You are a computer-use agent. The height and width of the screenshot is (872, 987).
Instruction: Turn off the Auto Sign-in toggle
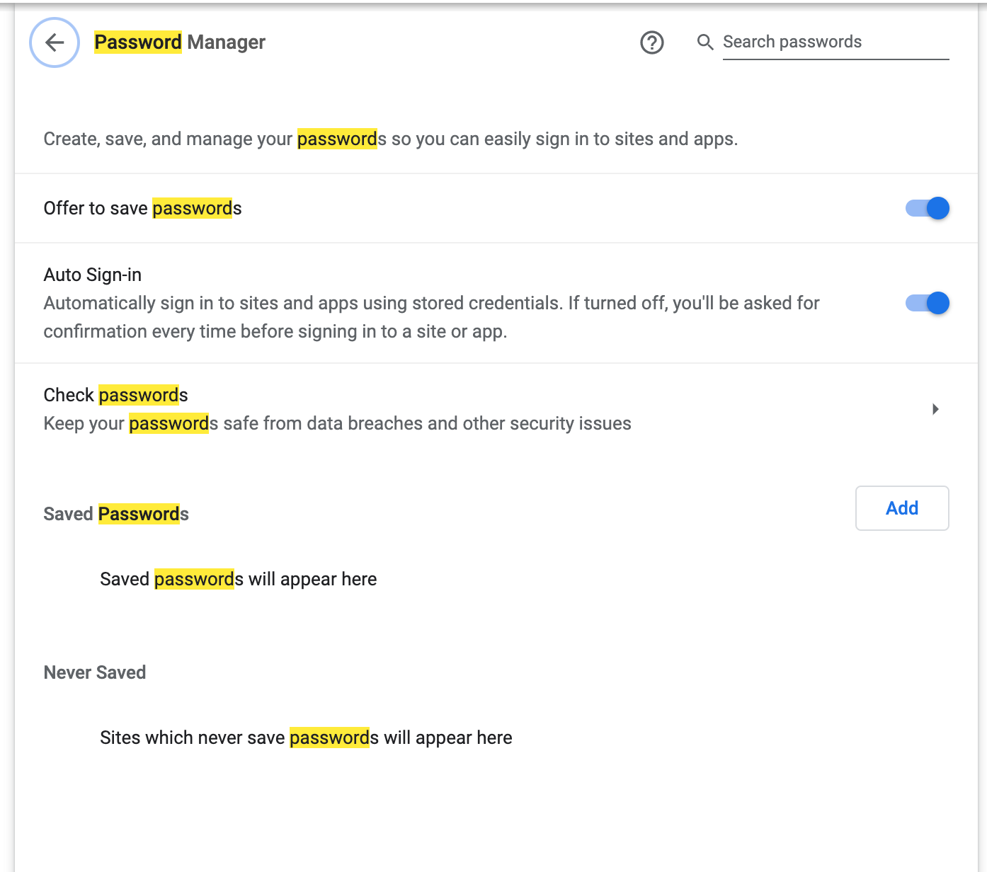click(x=927, y=303)
